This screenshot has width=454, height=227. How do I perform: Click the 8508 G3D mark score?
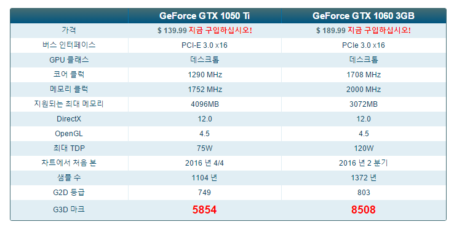coord(364,210)
